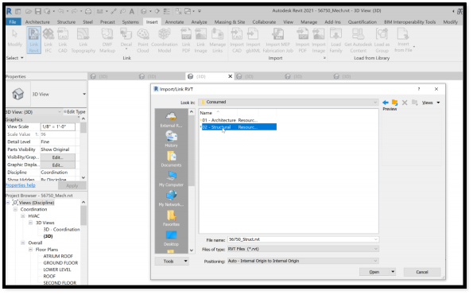
Task: Select 3D - Coordination view in browser
Action: [61, 230]
